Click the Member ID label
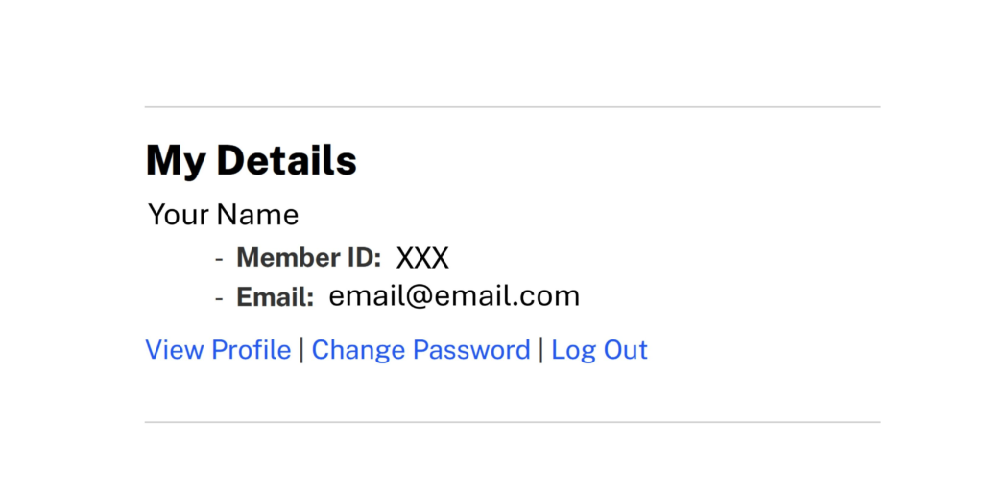This screenshot has height=491, width=983. click(x=308, y=258)
